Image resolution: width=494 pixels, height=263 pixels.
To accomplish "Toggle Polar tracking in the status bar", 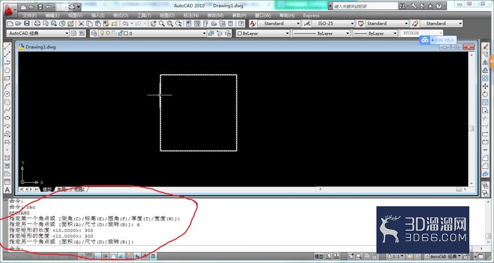I will pyautogui.click(x=105, y=257).
